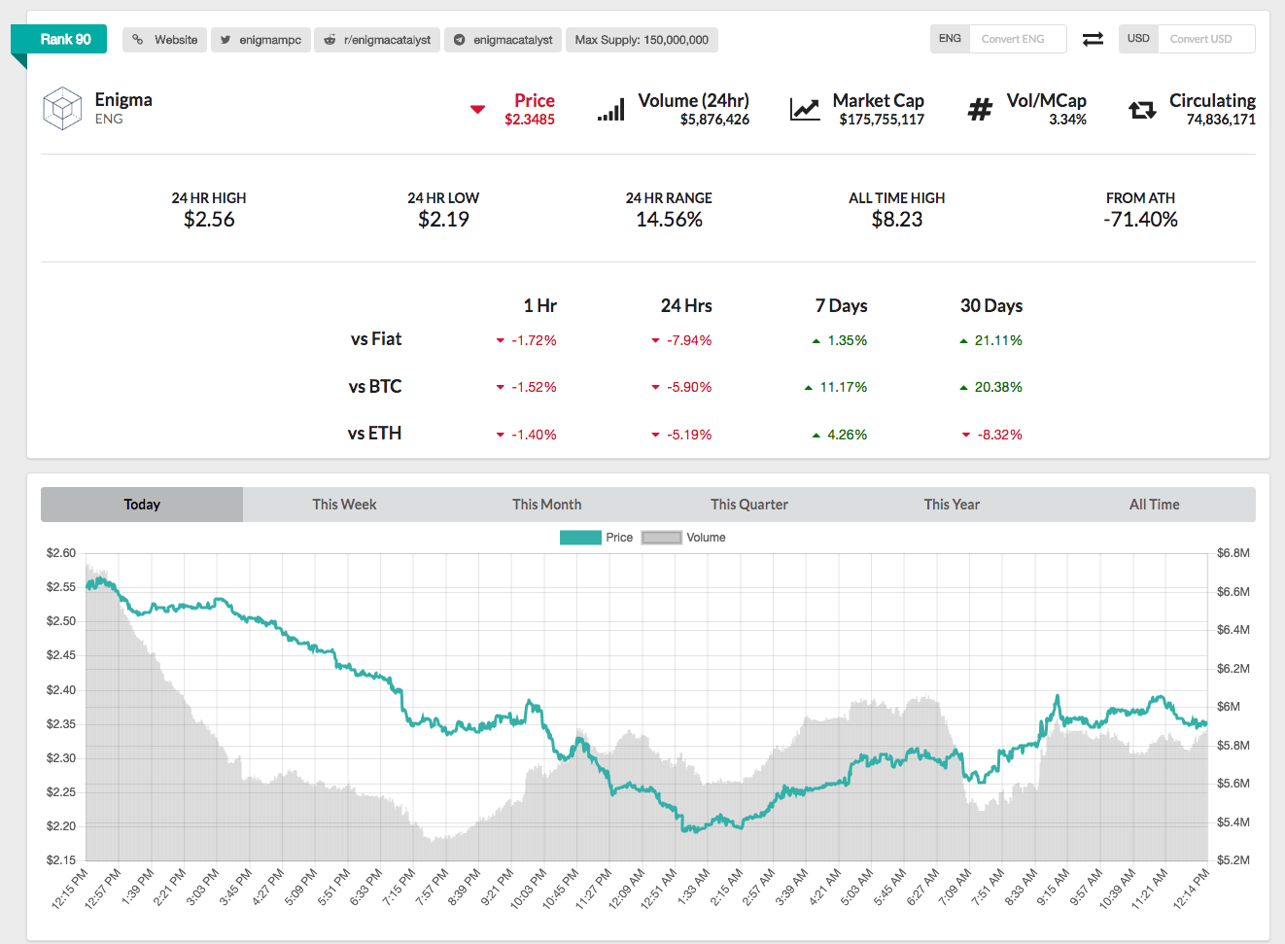
Task: Click the swap arrows between ENG and USD
Action: click(1093, 39)
